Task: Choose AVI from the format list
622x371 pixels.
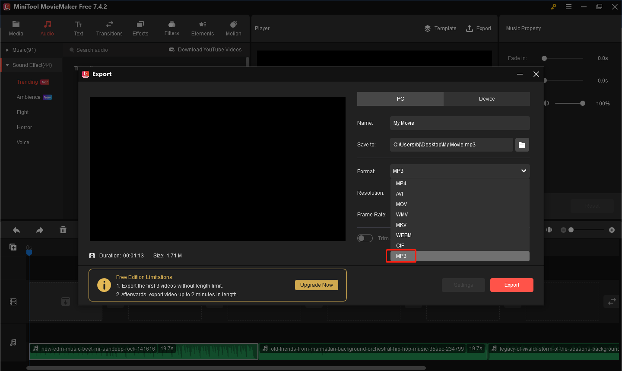Action: pos(460,194)
